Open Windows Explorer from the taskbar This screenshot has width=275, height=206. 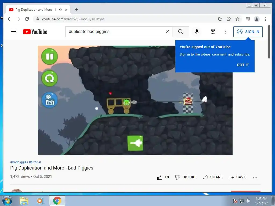pyautogui.click(x=24, y=201)
